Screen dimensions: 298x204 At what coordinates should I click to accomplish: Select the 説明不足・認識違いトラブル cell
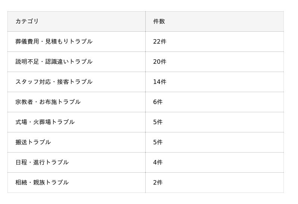(54, 62)
